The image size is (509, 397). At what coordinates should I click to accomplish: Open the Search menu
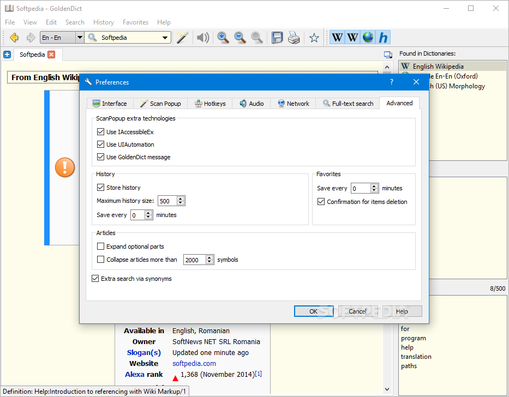(75, 22)
